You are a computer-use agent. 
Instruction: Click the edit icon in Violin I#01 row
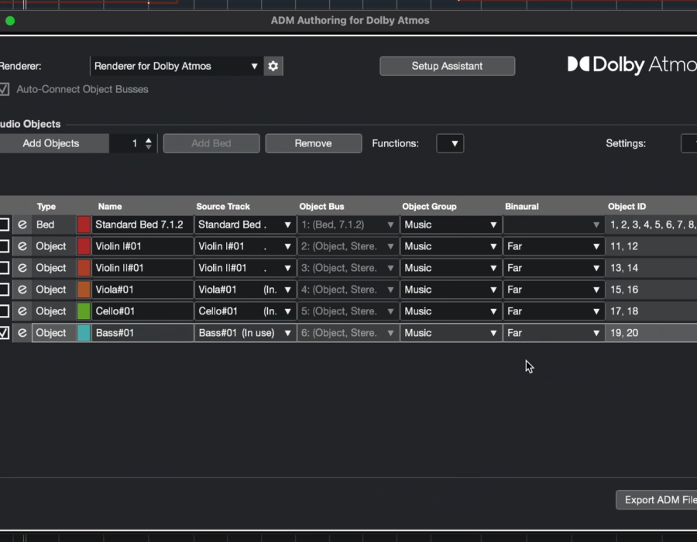tap(22, 246)
